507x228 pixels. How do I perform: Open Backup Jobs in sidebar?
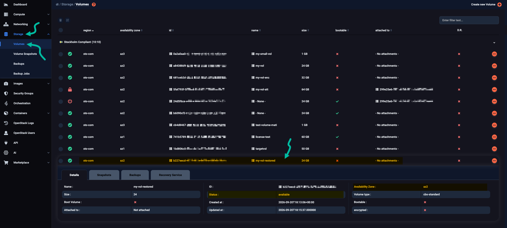click(x=22, y=73)
